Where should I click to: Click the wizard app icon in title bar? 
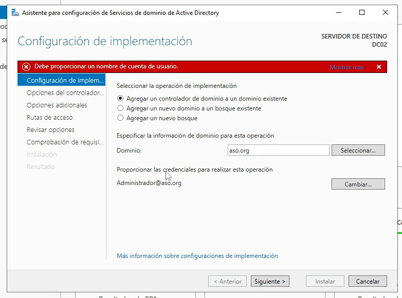pyautogui.click(x=15, y=13)
